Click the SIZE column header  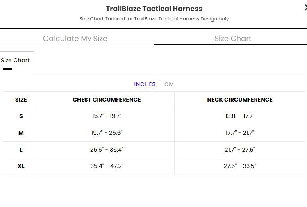tap(21, 100)
